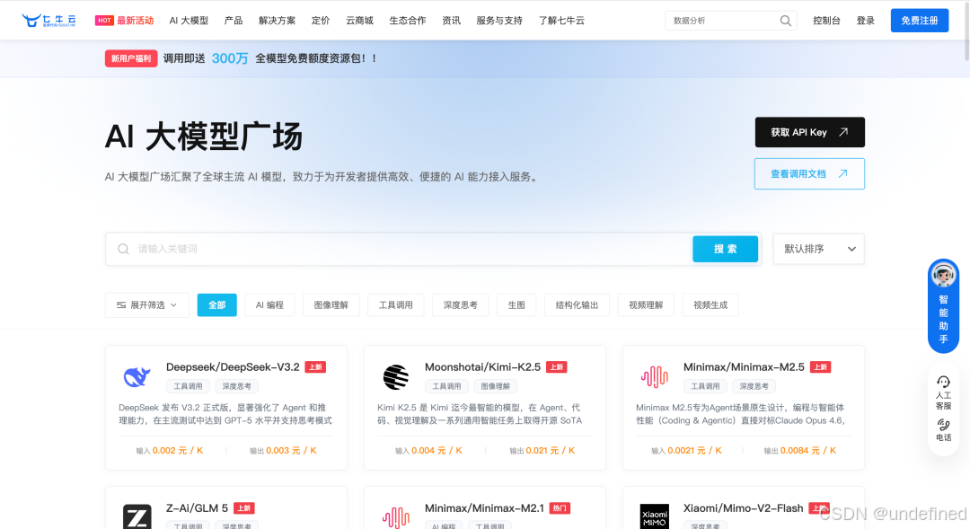Click the Minimax-M2.5 output price 0.0084 元 / K
This screenshot has width=970, height=529.
click(x=808, y=451)
